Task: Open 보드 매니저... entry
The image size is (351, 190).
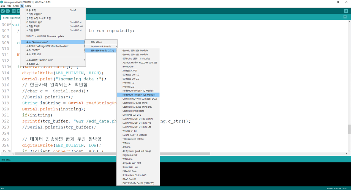Action: [x=101, y=42]
